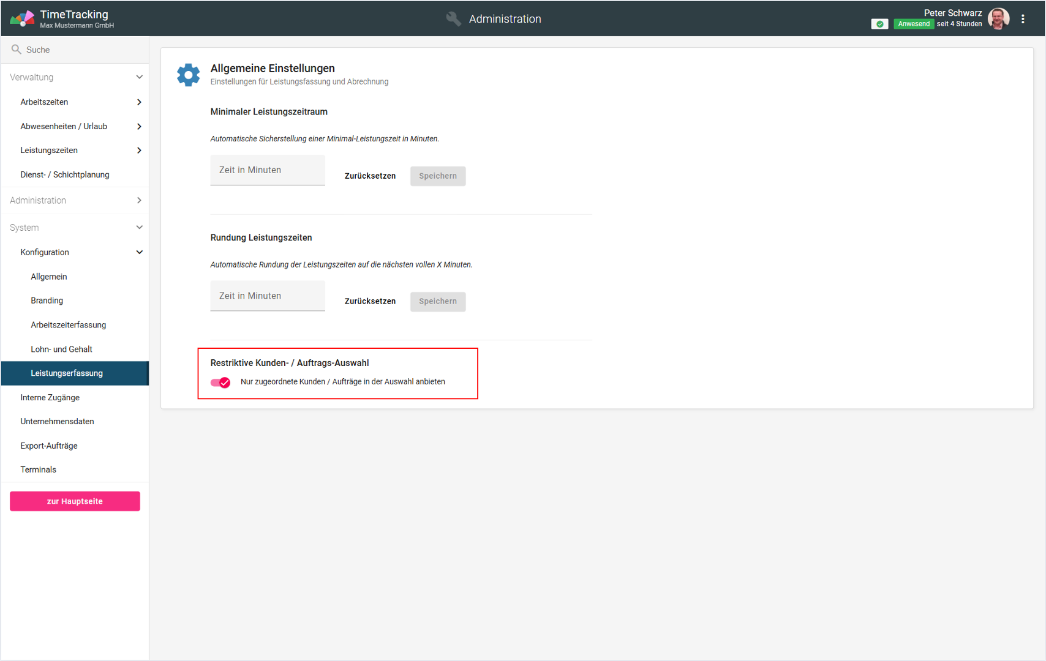Expand the Administration sidebar section
Viewport: 1046px width, 661px height.
[x=139, y=200]
